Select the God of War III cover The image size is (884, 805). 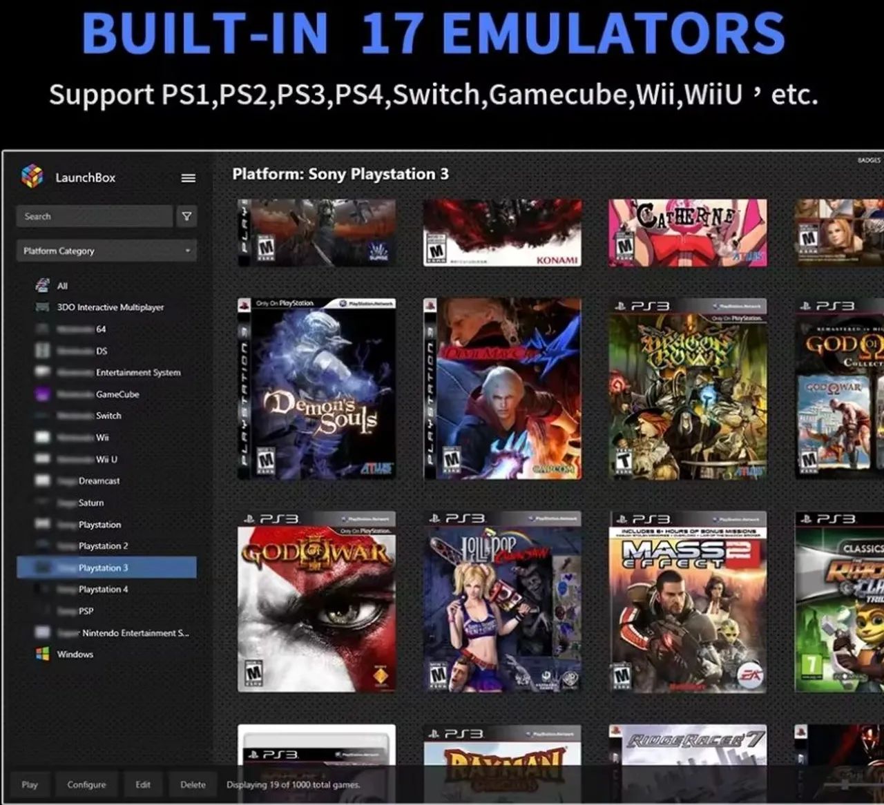pos(317,602)
